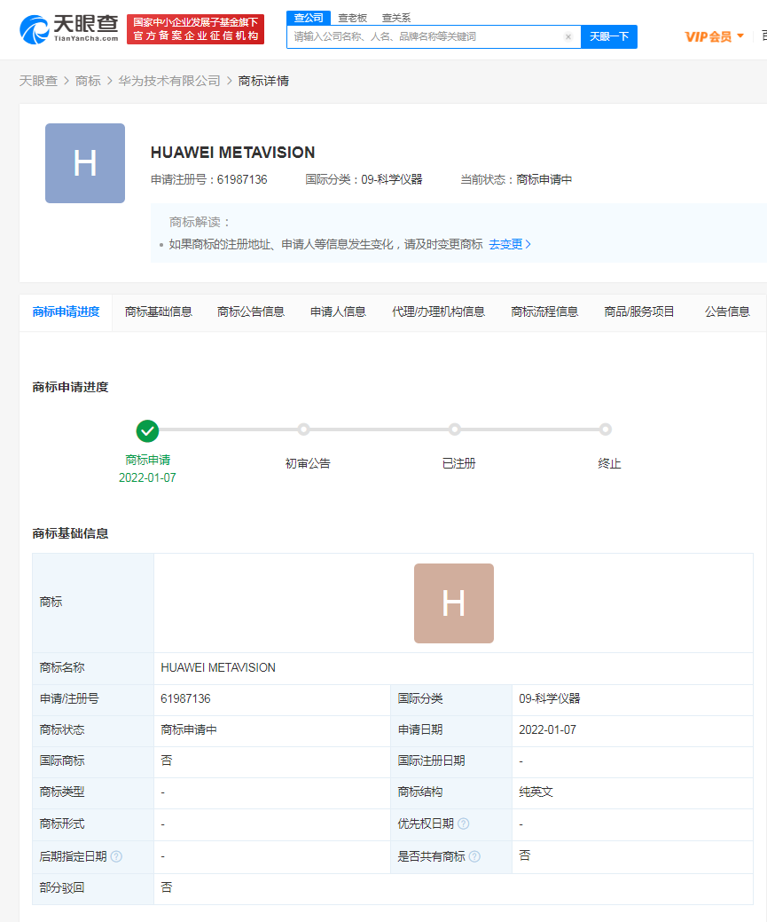Click the 去变更 link
The width and height of the screenshot is (767, 922).
click(x=510, y=245)
